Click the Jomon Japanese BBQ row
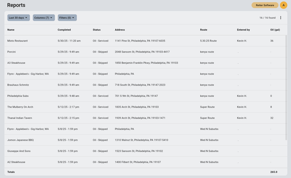 (x=20, y=140)
